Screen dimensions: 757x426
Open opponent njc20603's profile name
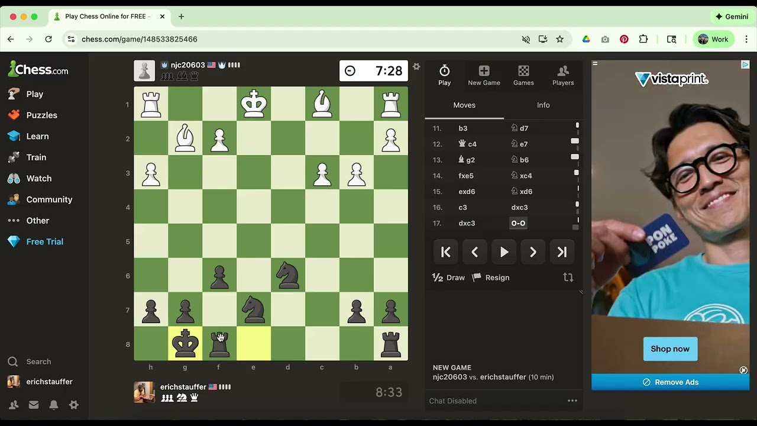point(187,65)
